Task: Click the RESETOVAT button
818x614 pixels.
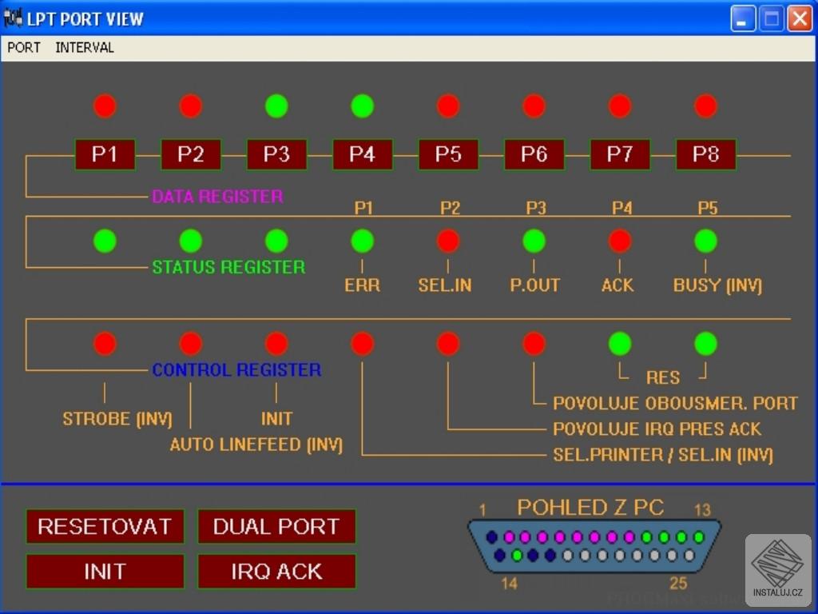Action: (105, 526)
